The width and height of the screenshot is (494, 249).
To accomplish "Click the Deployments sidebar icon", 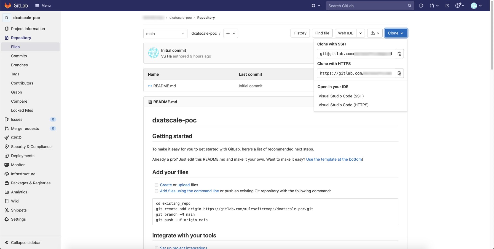I will pos(7,156).
